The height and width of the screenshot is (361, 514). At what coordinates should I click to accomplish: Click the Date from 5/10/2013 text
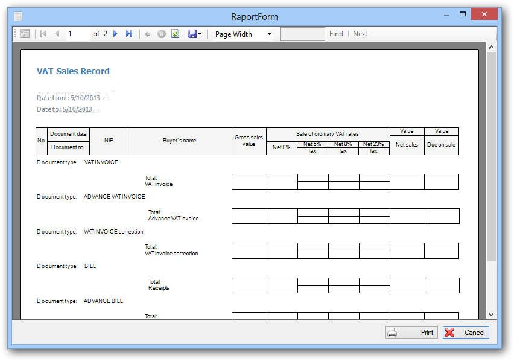(x=68, y=98)
